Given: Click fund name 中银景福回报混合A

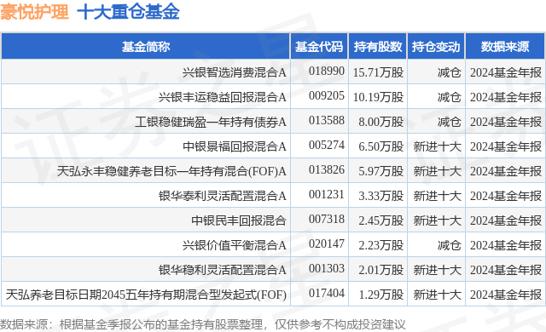Looking at the screenshot, I should tap(235, 146).
